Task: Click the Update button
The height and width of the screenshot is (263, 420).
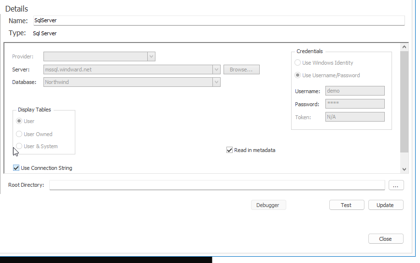Action: click(385, 205)
